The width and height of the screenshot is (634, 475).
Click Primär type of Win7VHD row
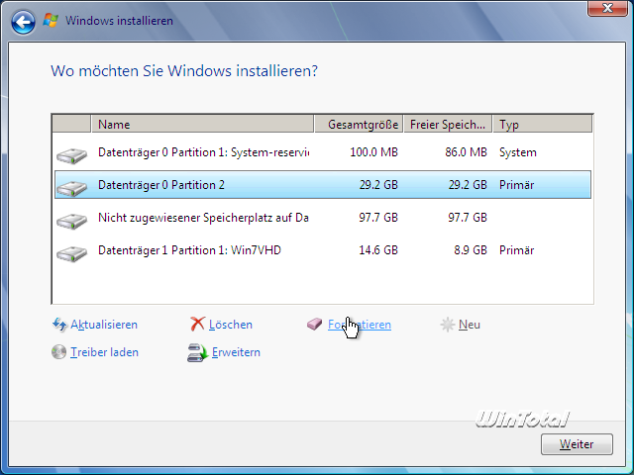516,250
